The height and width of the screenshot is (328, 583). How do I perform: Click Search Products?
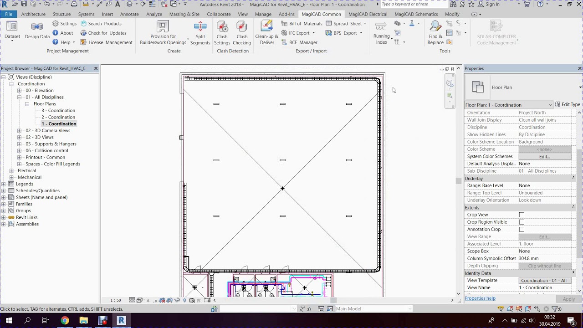coord(101,24)
